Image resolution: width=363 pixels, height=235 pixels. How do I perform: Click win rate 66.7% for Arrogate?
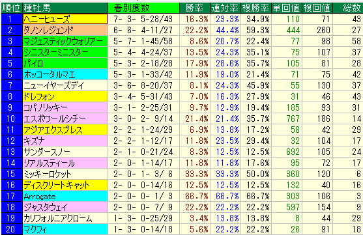click(x=197, y=196)
